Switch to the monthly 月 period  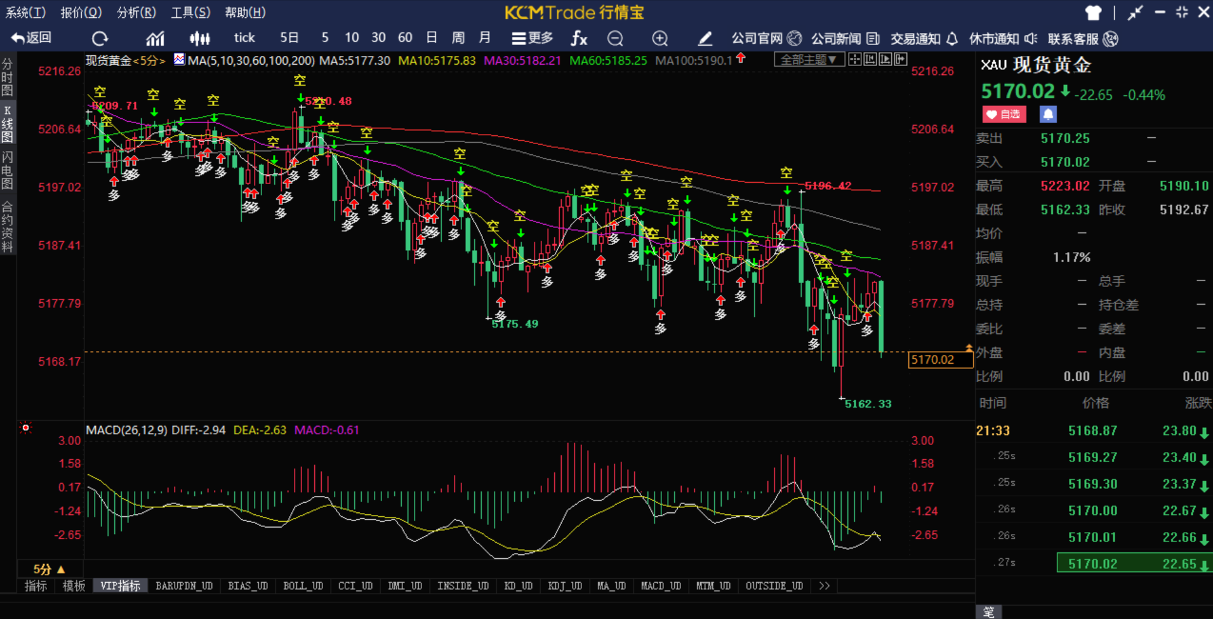click(485, 38)
